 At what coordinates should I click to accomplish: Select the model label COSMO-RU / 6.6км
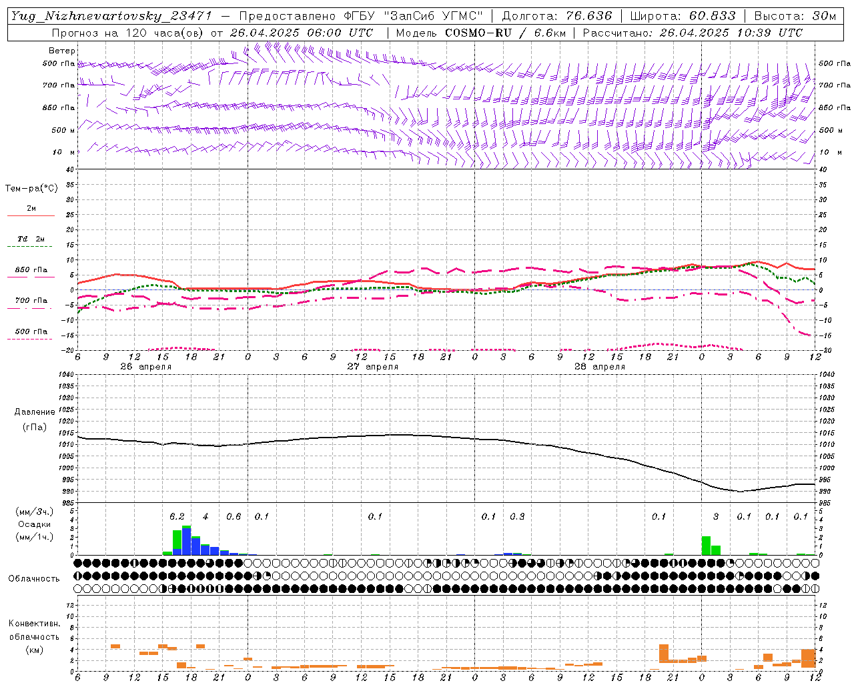(505, 33)
